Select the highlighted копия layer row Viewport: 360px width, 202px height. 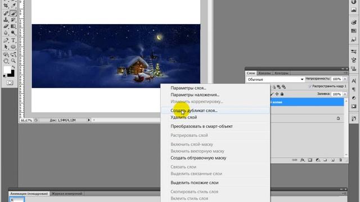307,102
